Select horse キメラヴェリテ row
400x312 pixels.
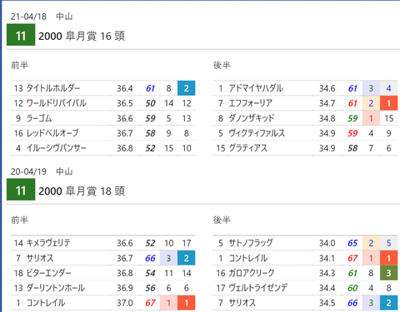coord(103,243)
